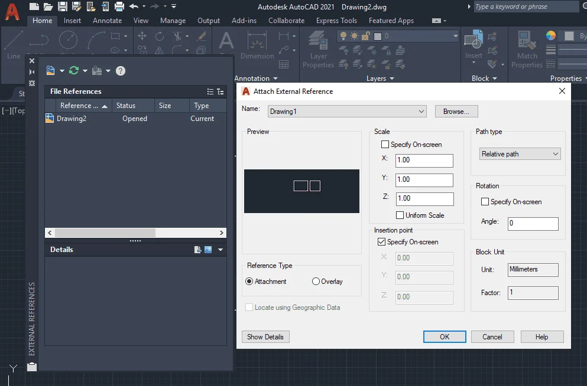The image size is (587, 386).
Task: Click the Preview mode icon in Details panel
Action: point(208,250)
